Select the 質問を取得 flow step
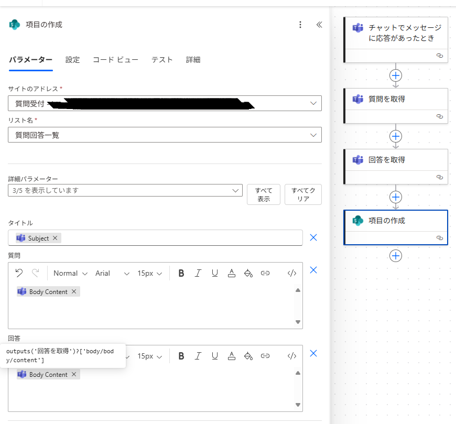 pos(396,99)
